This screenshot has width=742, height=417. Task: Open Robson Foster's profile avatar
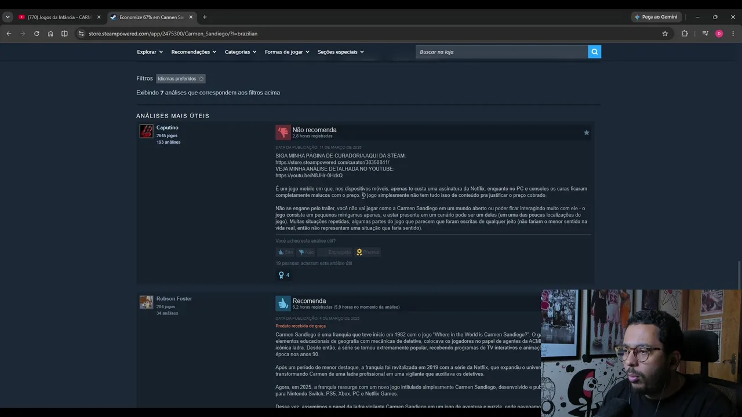[146, 302]
